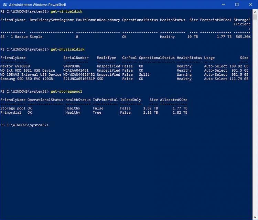Click serial number WD-WCAU44626432

79,75
